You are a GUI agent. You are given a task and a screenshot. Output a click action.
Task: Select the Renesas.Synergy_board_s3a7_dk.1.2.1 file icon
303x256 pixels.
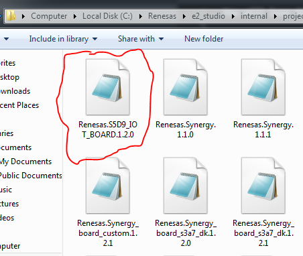(x=263, y=186)
